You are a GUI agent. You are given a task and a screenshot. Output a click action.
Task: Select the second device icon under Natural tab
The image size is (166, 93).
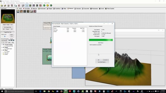(x=21, y=11)
